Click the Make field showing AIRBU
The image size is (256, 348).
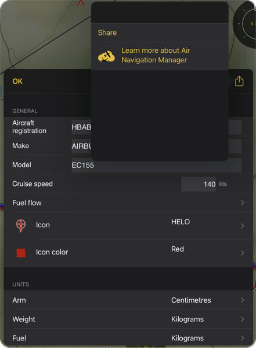click(81, 146)
